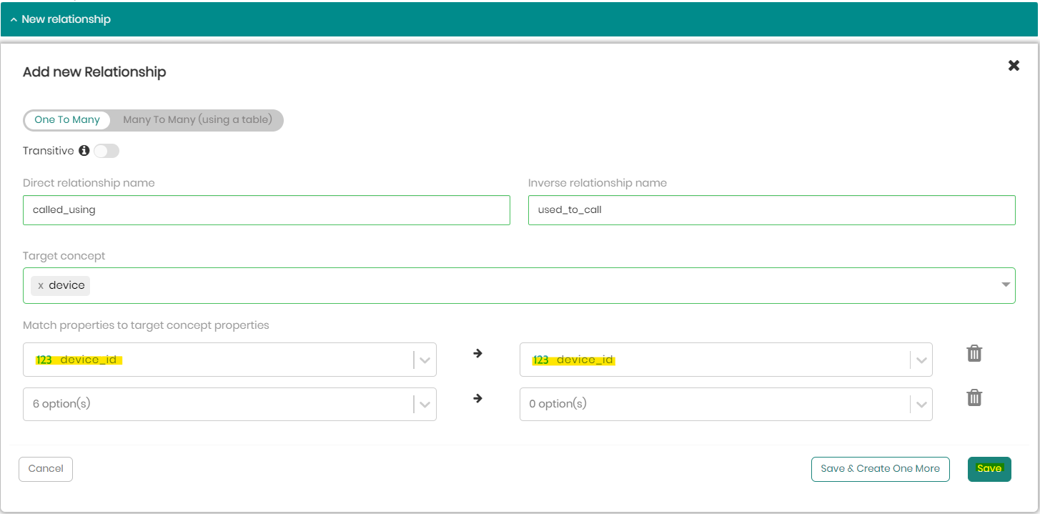
Task: Open the right device_id target property dropdown
Action: pyautogui.click(x=921, y=360)
